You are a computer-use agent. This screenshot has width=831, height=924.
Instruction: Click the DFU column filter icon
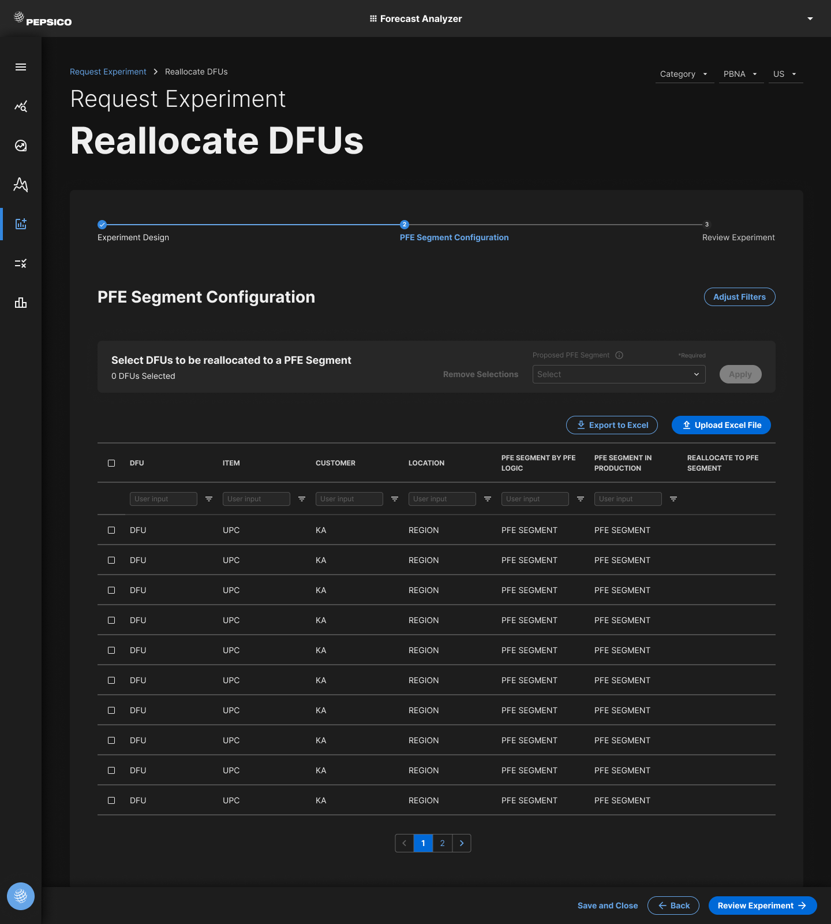(209, 499)
